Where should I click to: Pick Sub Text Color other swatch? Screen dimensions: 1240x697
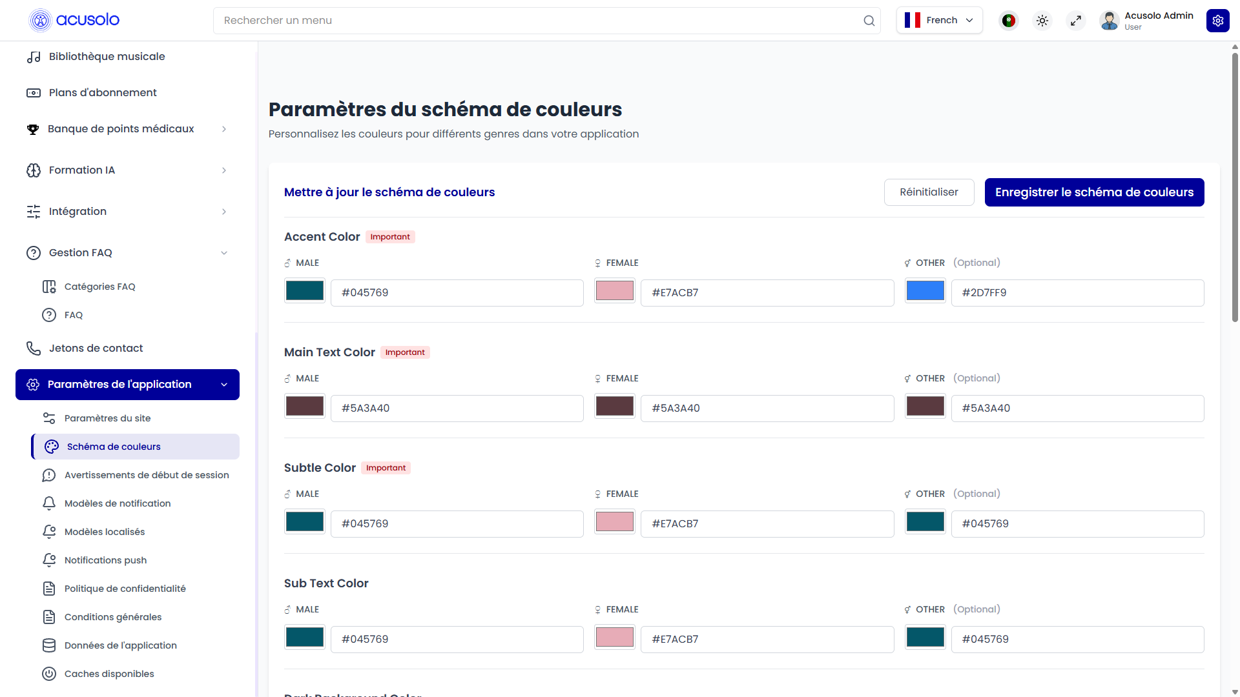pyautogui.click(x=925, y=638)
